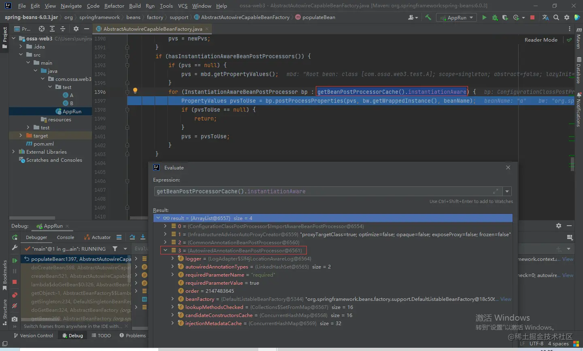Toggle Reader Mode in the editor

tap(541, 40)
